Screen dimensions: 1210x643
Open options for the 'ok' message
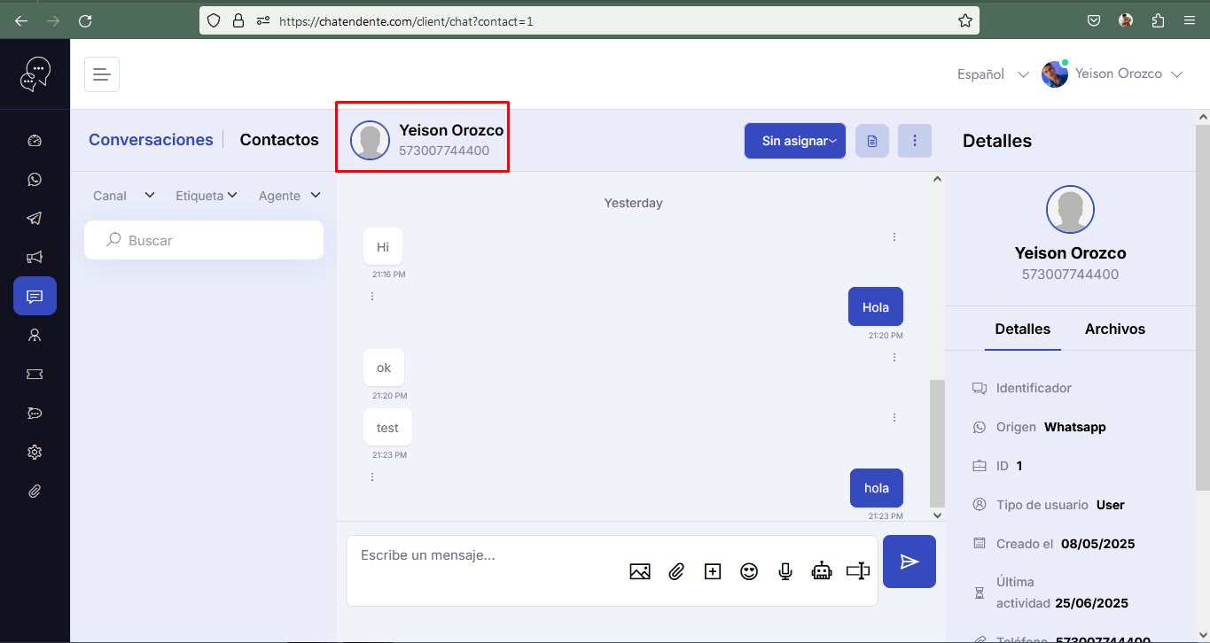(894, 358)
